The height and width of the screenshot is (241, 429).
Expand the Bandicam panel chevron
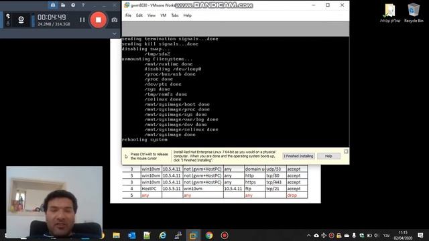pyautogui.click(x=115, y=33)
